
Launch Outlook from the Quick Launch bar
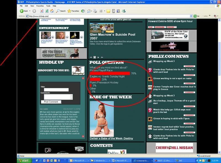[55, 161]
